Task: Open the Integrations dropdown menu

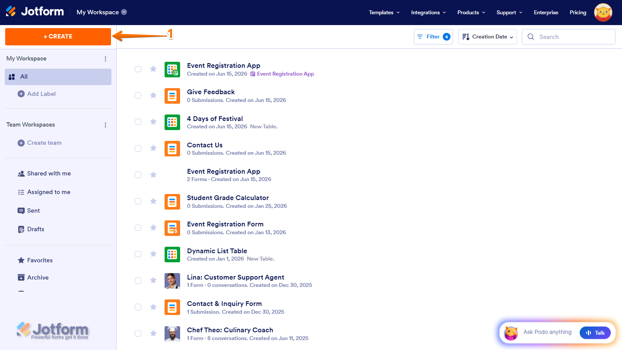Action: (x=428, y=13)
